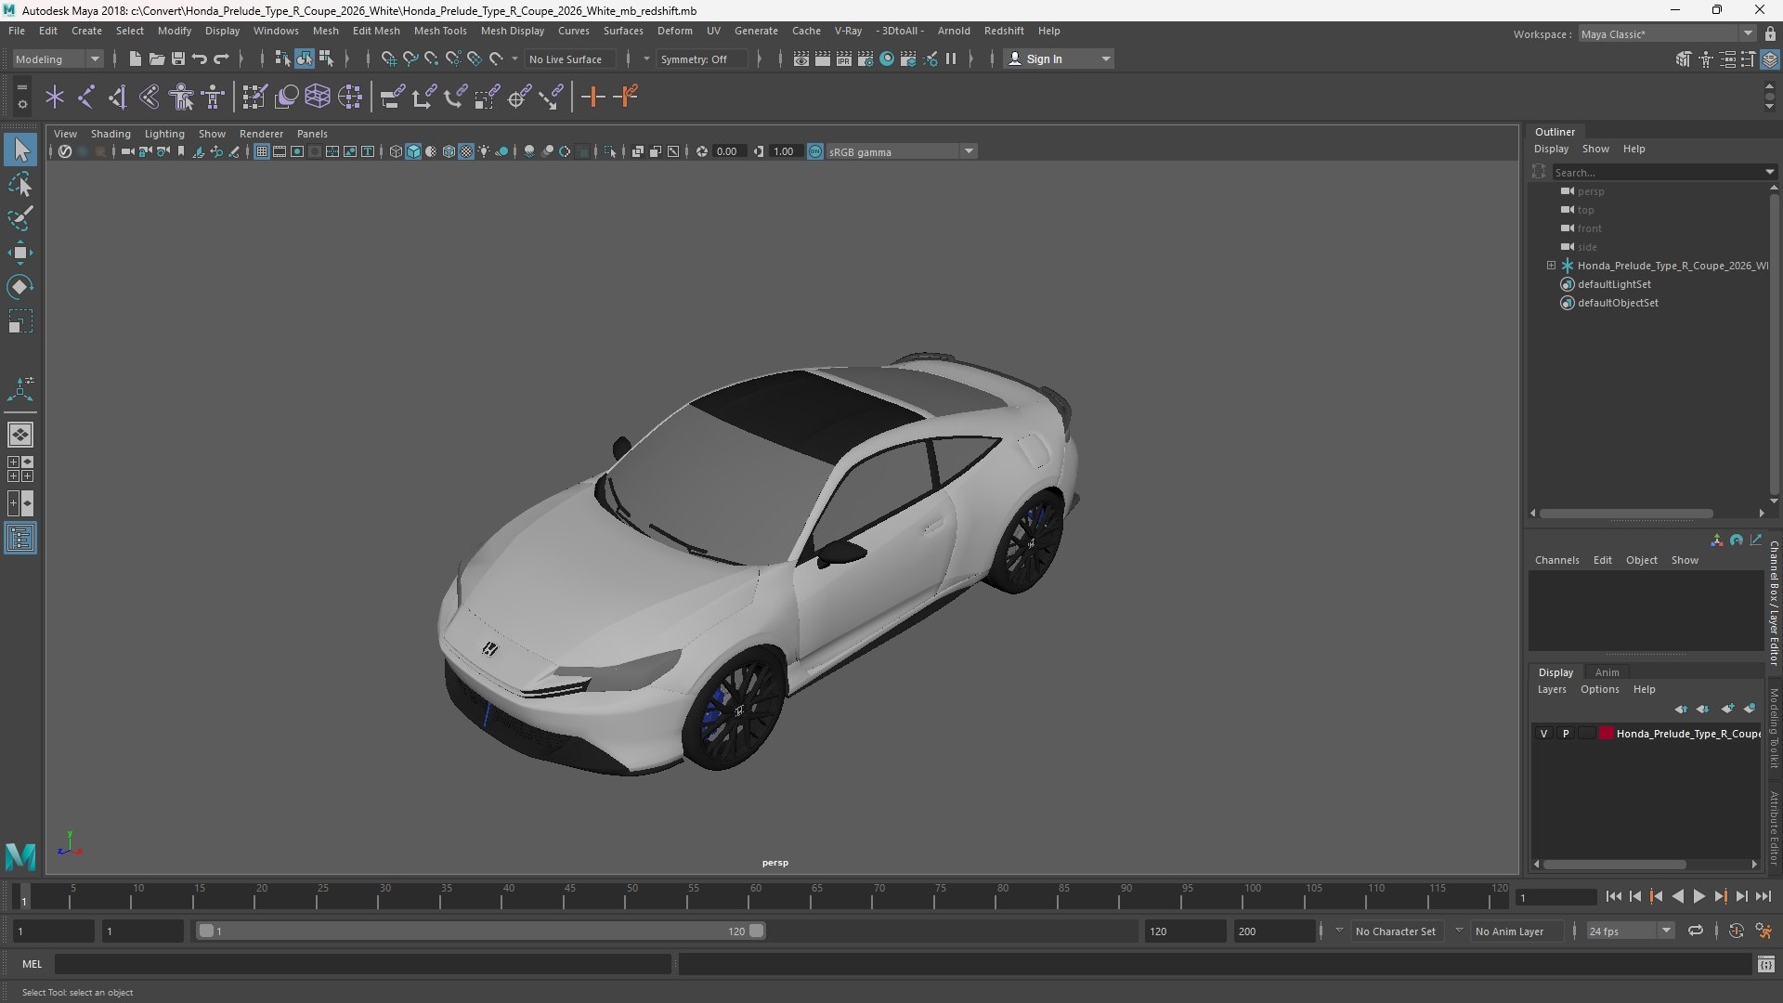Click the orange plus shelf icon
This screenshot has width=1783, height=1003.
(x=592, y=97)
